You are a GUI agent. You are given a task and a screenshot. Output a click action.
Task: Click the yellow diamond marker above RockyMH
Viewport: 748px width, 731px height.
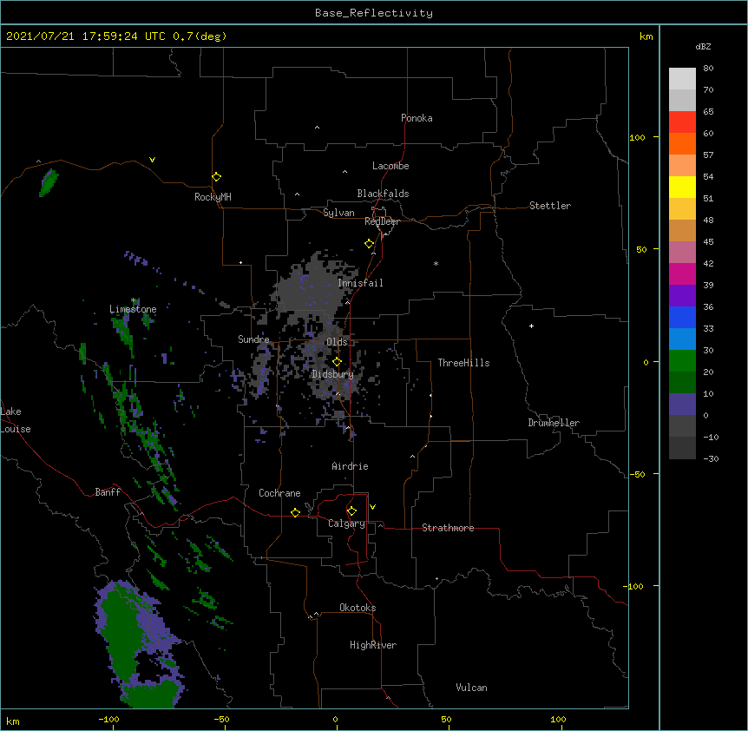coord(217,177)
